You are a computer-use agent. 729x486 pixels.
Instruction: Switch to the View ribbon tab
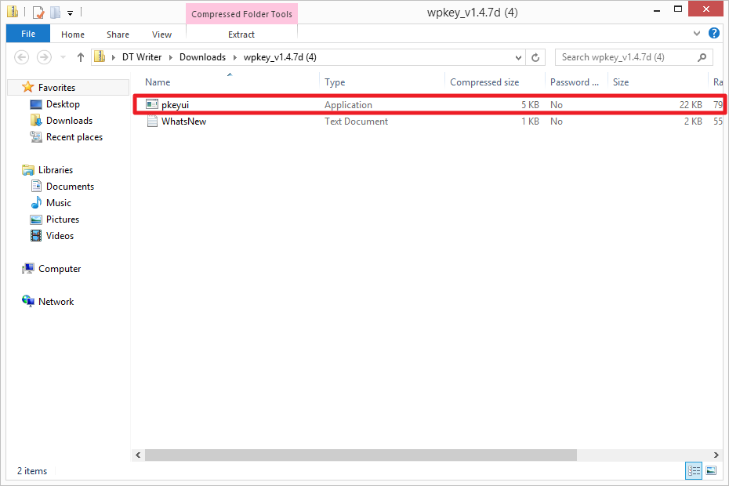pyautogui.click(x=161, y=34)
